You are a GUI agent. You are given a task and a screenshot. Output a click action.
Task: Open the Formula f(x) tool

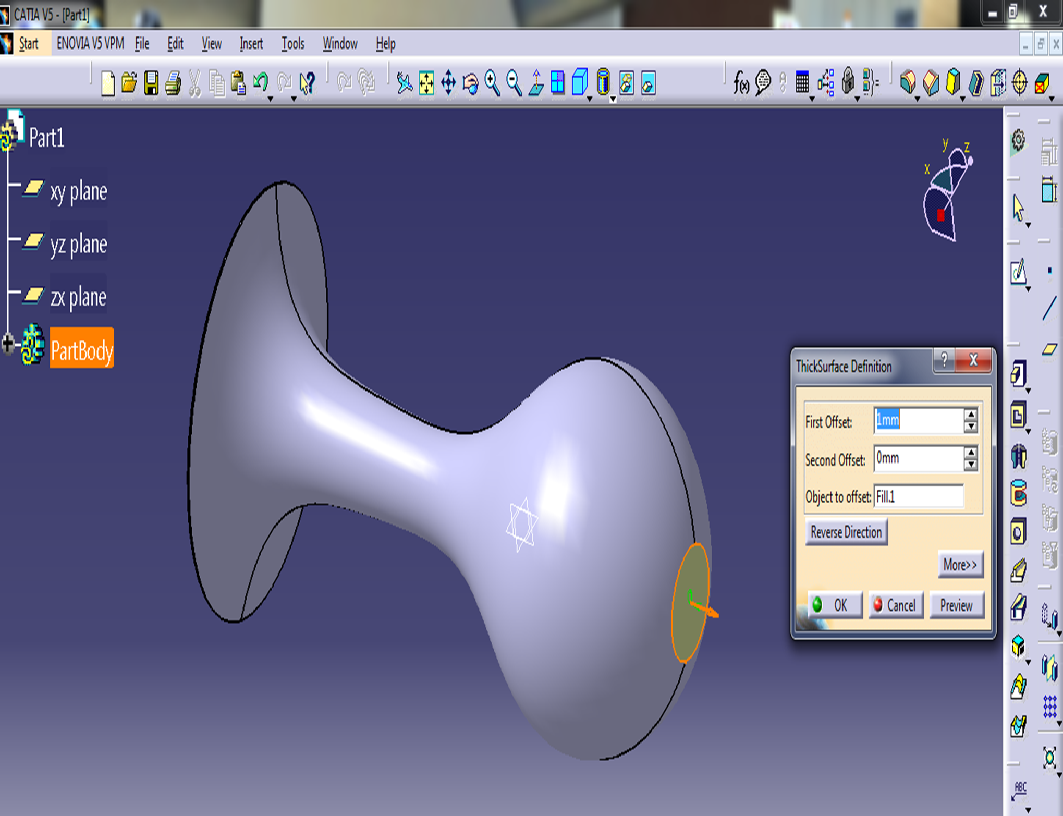[x=740, y=83]
